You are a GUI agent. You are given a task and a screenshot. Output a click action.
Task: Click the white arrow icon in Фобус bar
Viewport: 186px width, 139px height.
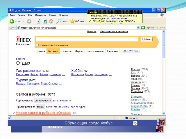coord(135,123)
